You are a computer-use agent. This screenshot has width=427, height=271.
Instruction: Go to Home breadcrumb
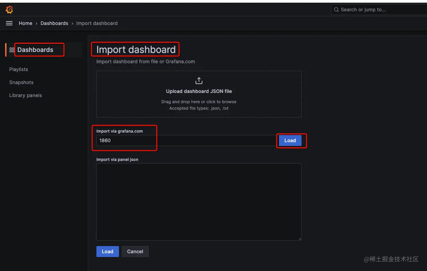point(25,23)
